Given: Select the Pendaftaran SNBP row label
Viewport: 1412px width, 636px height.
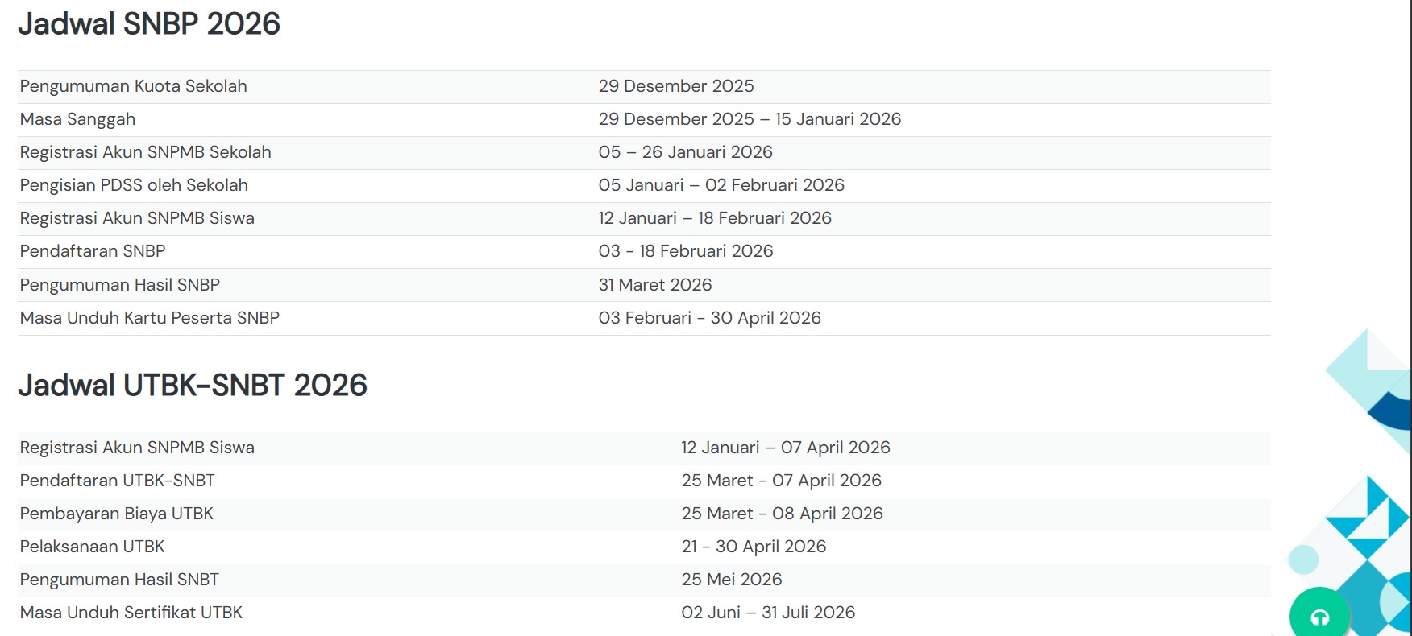Looking at the screenshot, I should click(x=93, y=251).
